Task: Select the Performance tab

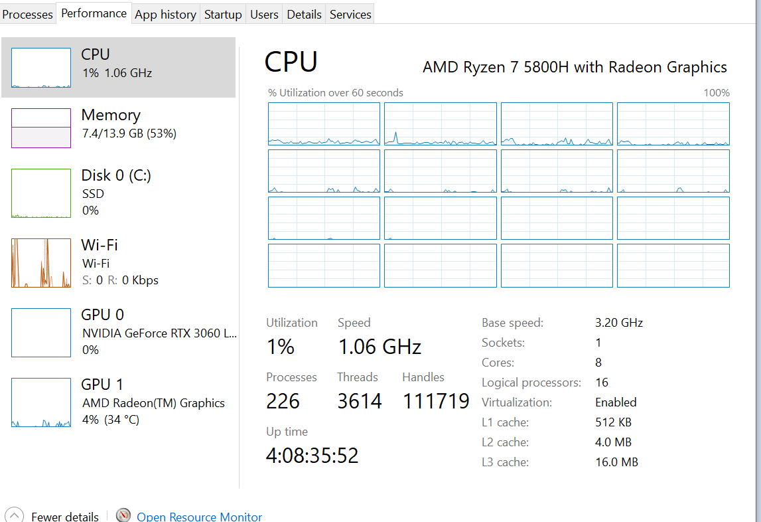Action: [94, 13]
